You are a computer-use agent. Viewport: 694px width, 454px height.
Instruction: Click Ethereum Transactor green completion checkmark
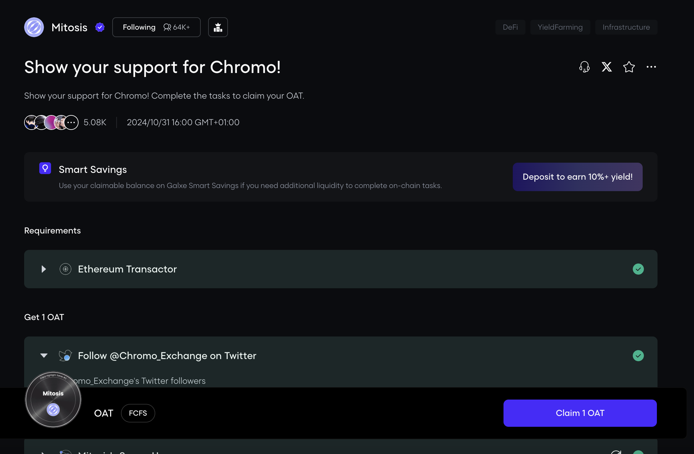click(x=638, y=269)
